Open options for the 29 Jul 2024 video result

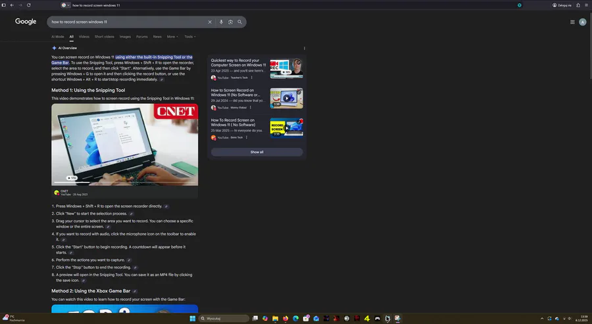(x=251, y=108)
